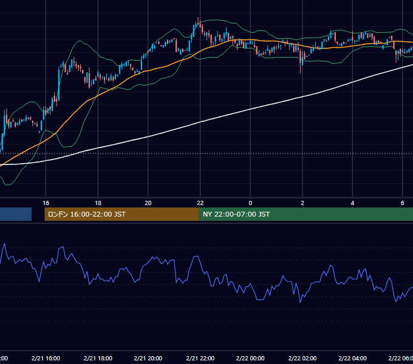Click hour label 0 on price chart axis
Image resolution: width=413 pixels, height=364 pixels.
coord(250,203)
